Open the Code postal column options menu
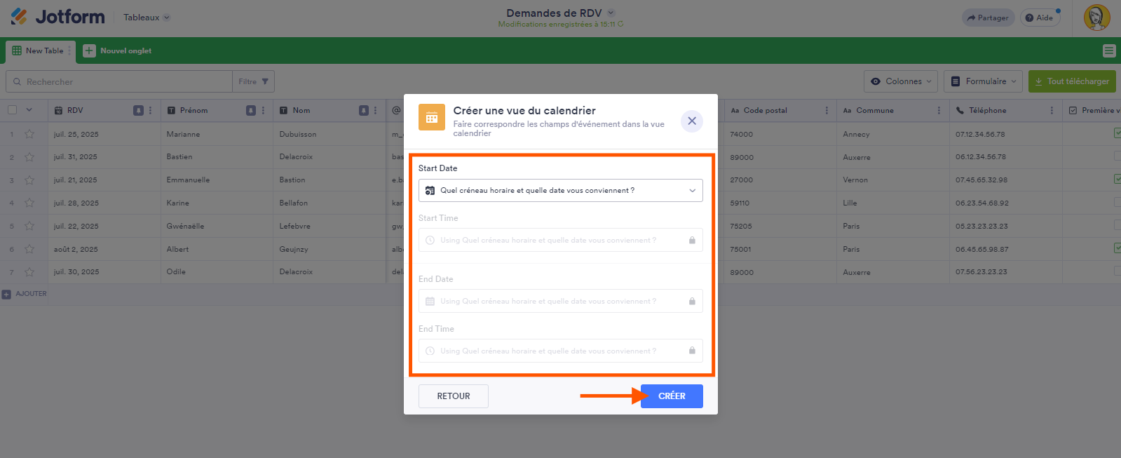 (x=827, y=110)
